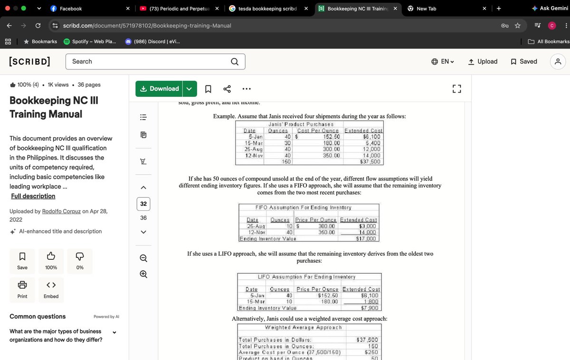Open the media control icon in Chrome toolbar
Screen dimensions: 570x360
(x=537, y=25)
